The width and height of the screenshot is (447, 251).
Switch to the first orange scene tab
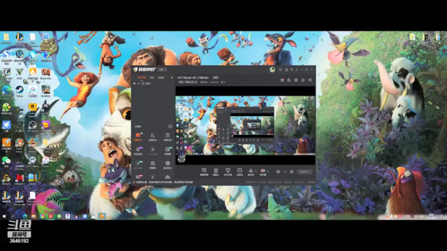coord(142,78)
